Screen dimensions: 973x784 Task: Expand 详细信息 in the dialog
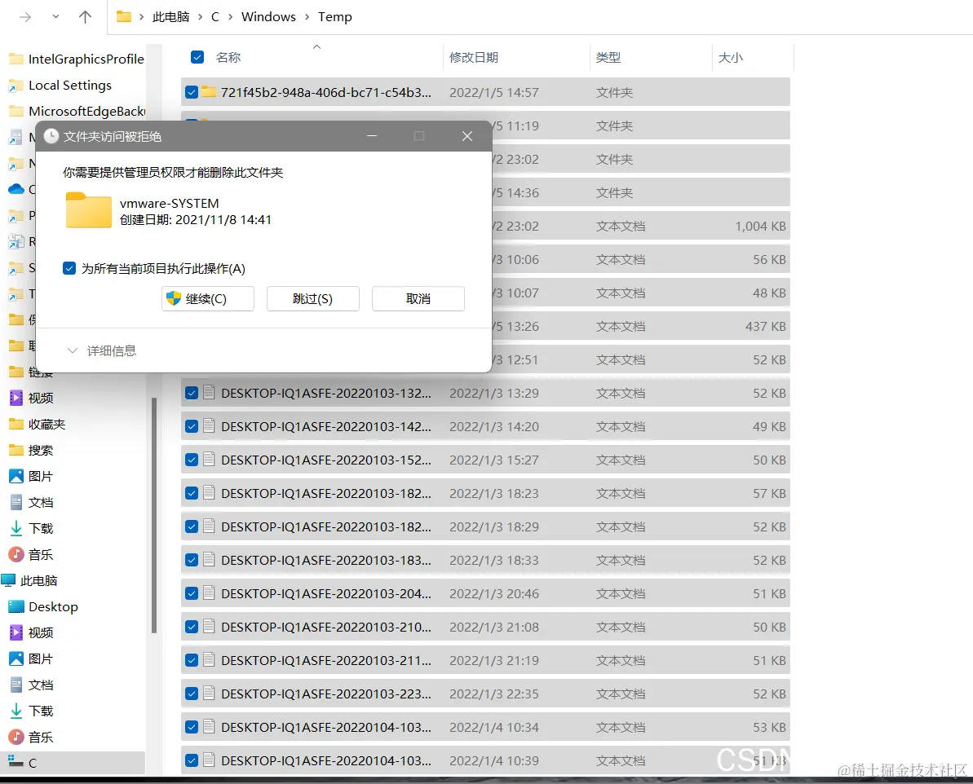tap(102, 350)
